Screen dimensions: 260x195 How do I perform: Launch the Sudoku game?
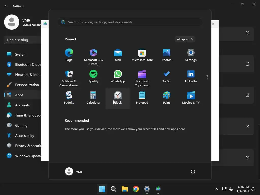click(x=69, y=98)
